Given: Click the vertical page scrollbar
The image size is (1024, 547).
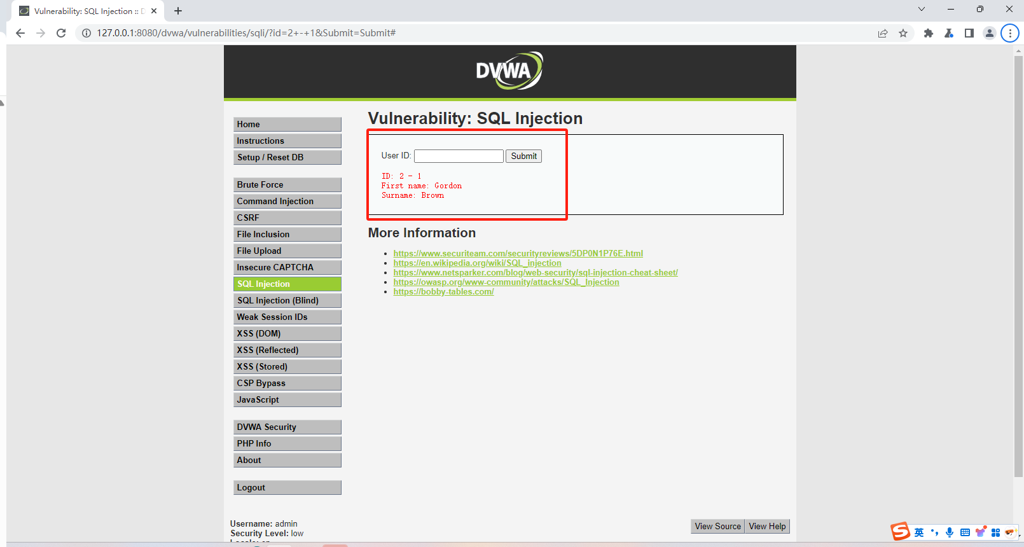Looking at the screenshot, I should click(x=1018, y=266).
